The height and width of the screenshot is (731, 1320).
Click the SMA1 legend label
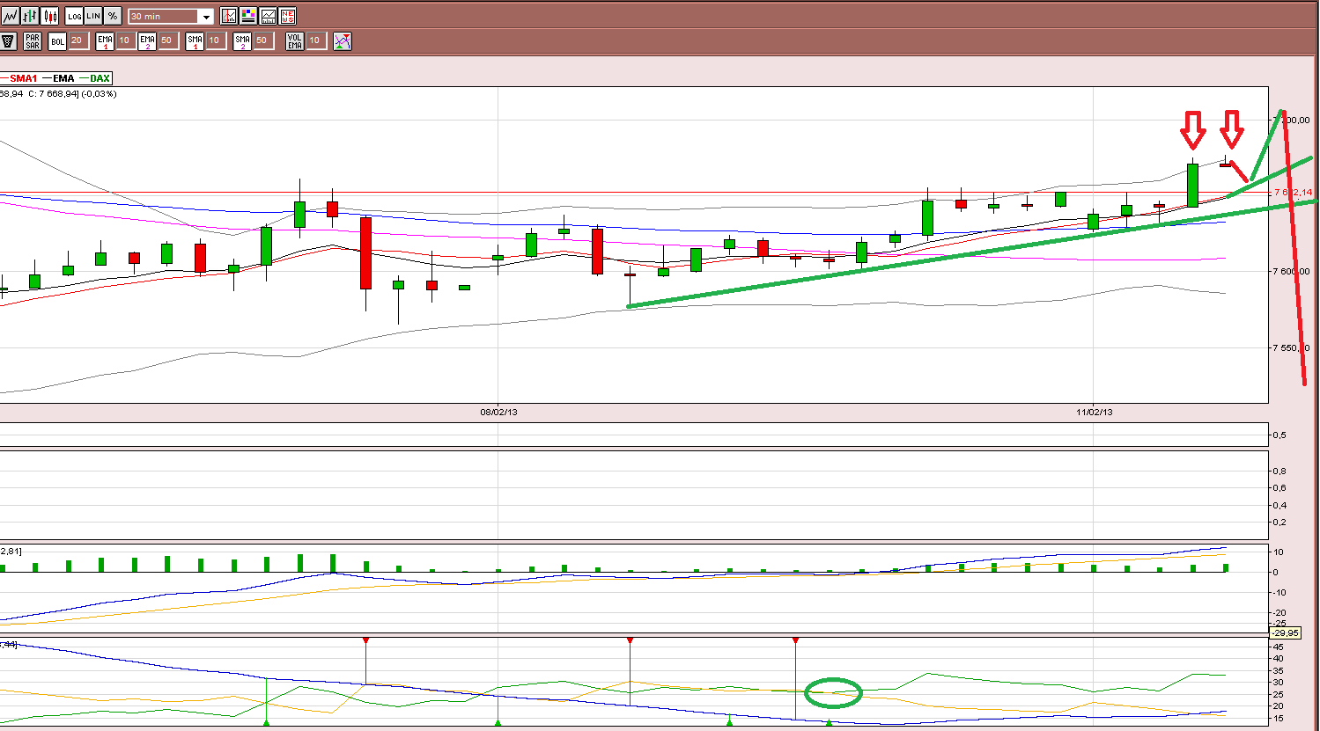(x=24, y=78)
